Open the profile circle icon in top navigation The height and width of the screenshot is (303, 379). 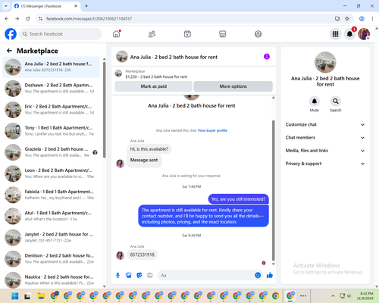pyautogui.click(x=258, y=34)
